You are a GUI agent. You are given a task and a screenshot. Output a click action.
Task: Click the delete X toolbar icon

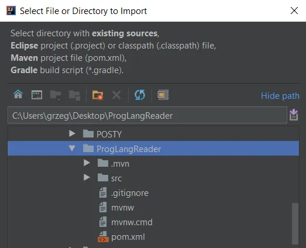116,95
